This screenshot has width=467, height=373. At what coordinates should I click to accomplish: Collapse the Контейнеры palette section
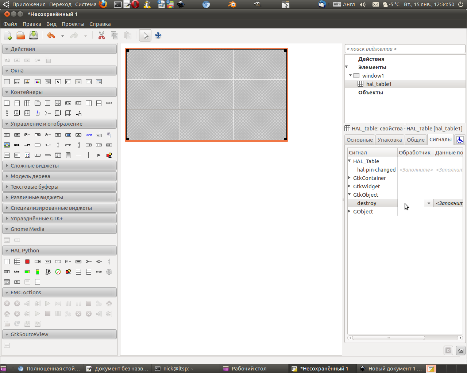(x=59, y=92)
